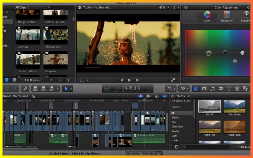Show the Transitions browser

[220, 88]
